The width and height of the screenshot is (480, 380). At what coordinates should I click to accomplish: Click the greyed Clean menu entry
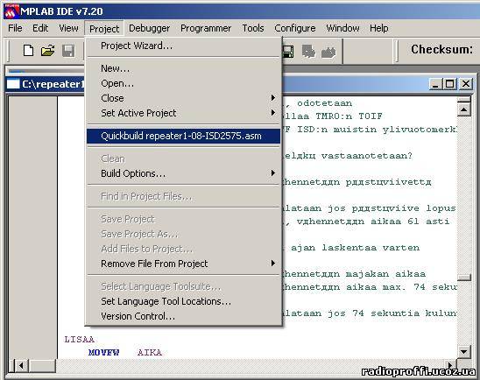[x=183, y=158]
